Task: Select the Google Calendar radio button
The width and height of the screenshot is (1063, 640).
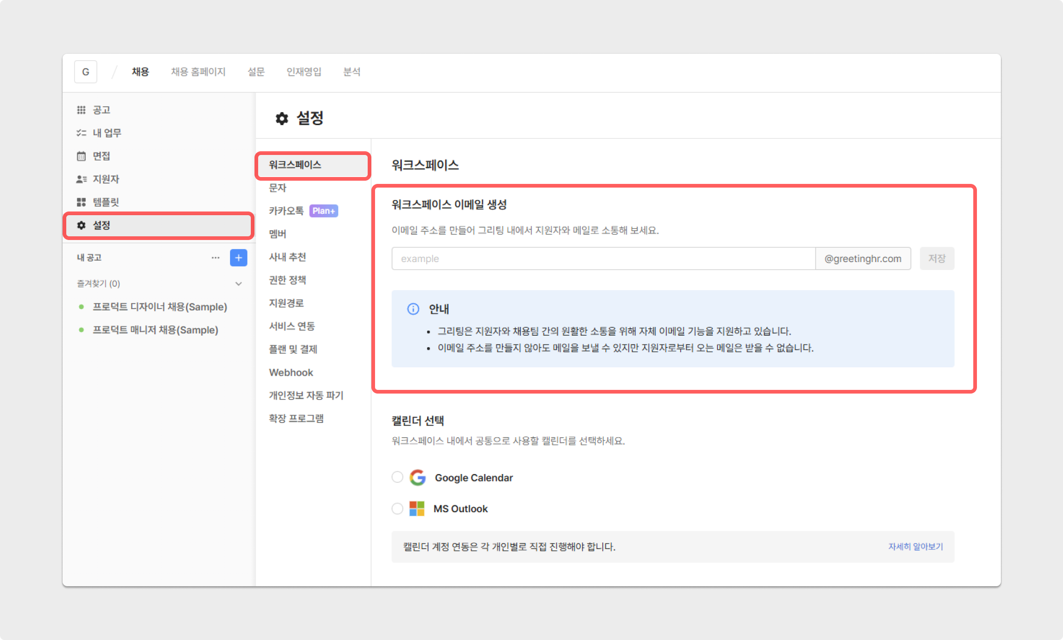Action: (397, 477)
